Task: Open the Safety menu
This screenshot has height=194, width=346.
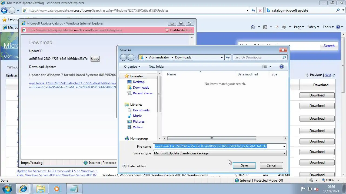Action: [x=313, y=27]
